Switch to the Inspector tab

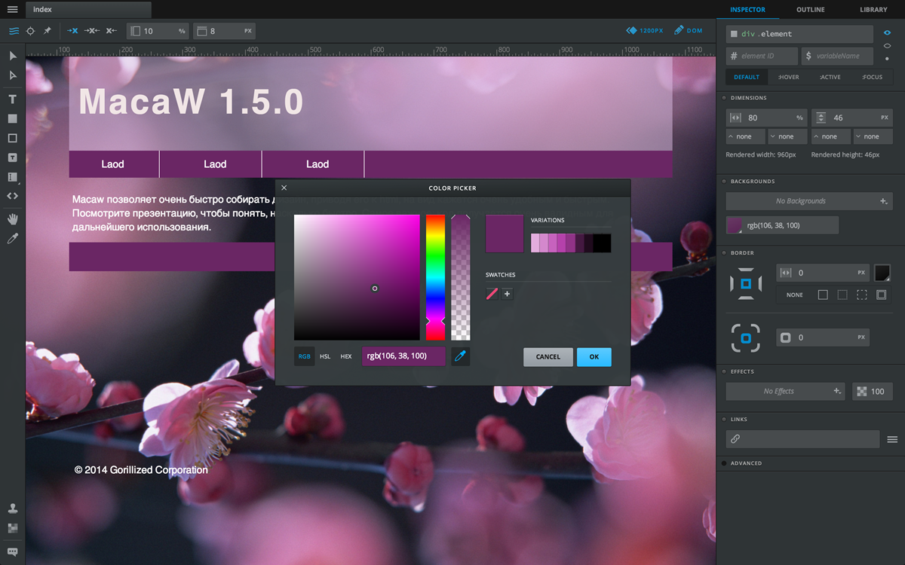[x=747, y=10]
